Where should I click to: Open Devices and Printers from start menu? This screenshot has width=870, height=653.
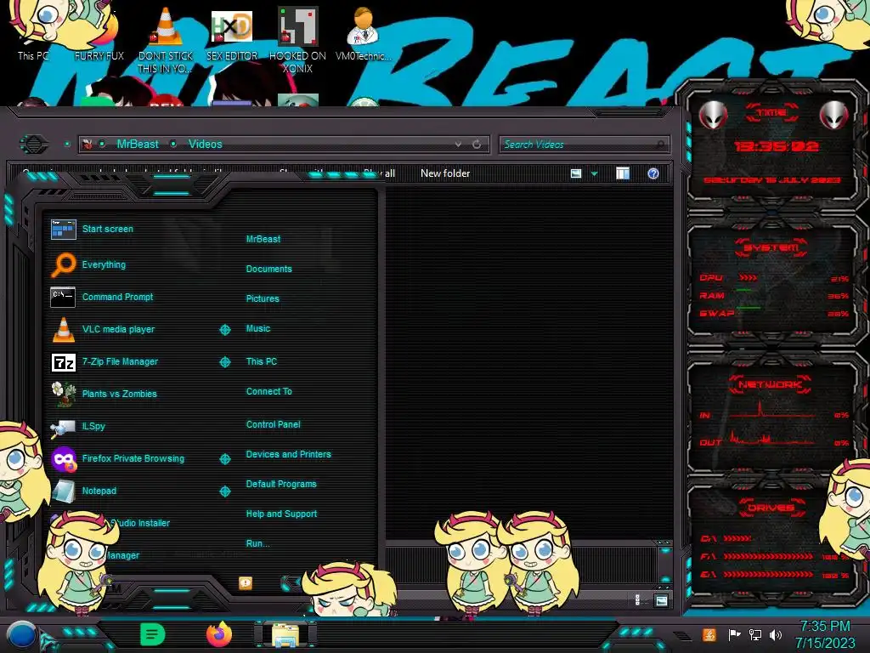289,454
